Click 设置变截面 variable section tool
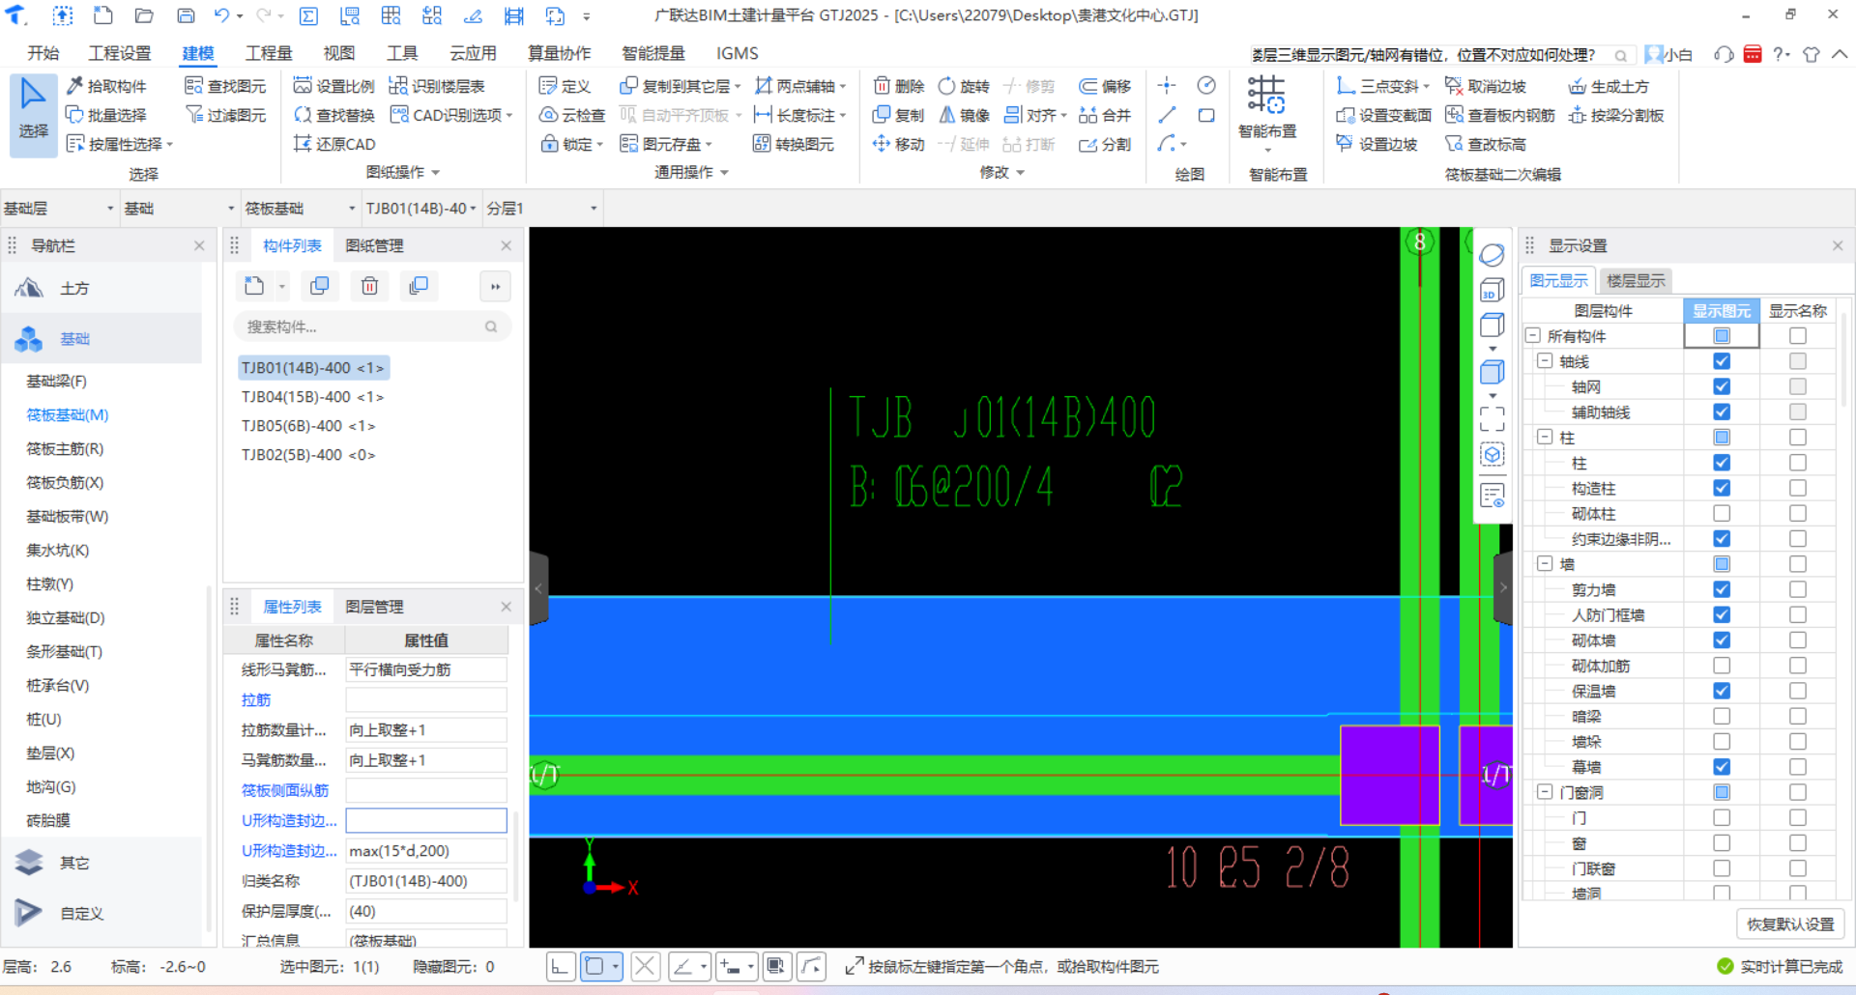 click(x=1383, y=115)
